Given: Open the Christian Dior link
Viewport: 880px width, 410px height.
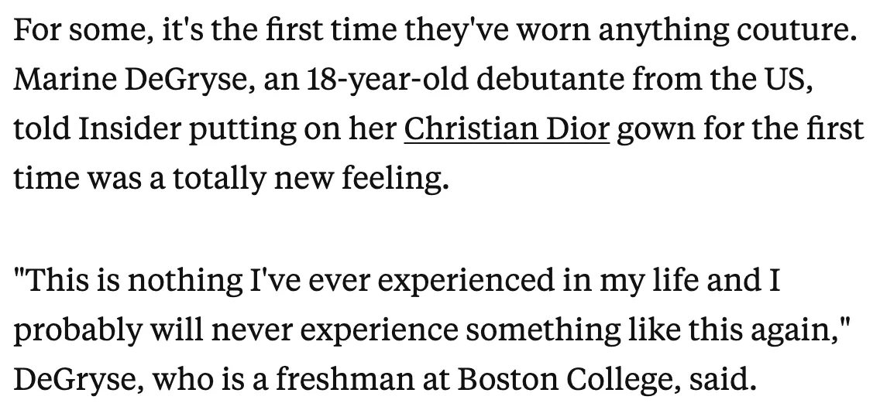Looking at the screenshot, I should click(x=507, y=129).
